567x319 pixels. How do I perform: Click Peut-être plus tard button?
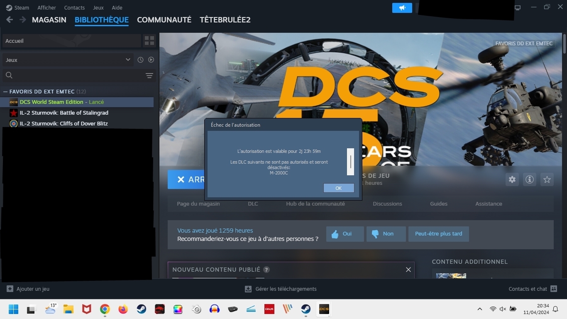tap(438, 234)
